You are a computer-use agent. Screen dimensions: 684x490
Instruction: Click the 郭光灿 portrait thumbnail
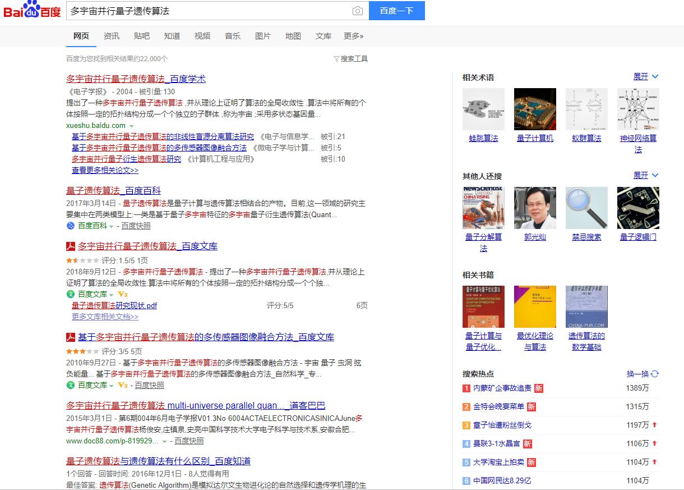[x=535, y=208]
